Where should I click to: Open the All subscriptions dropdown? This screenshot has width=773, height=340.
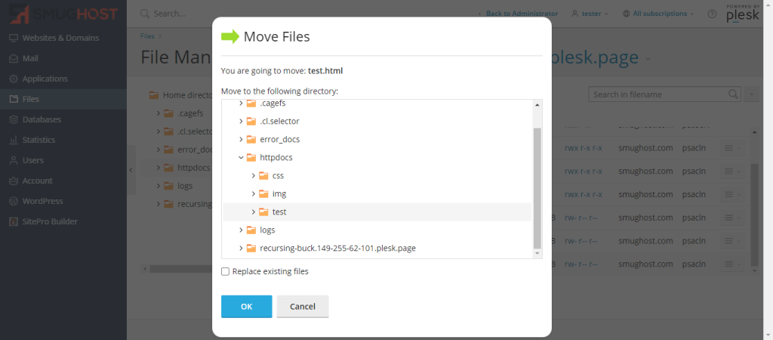652,14
